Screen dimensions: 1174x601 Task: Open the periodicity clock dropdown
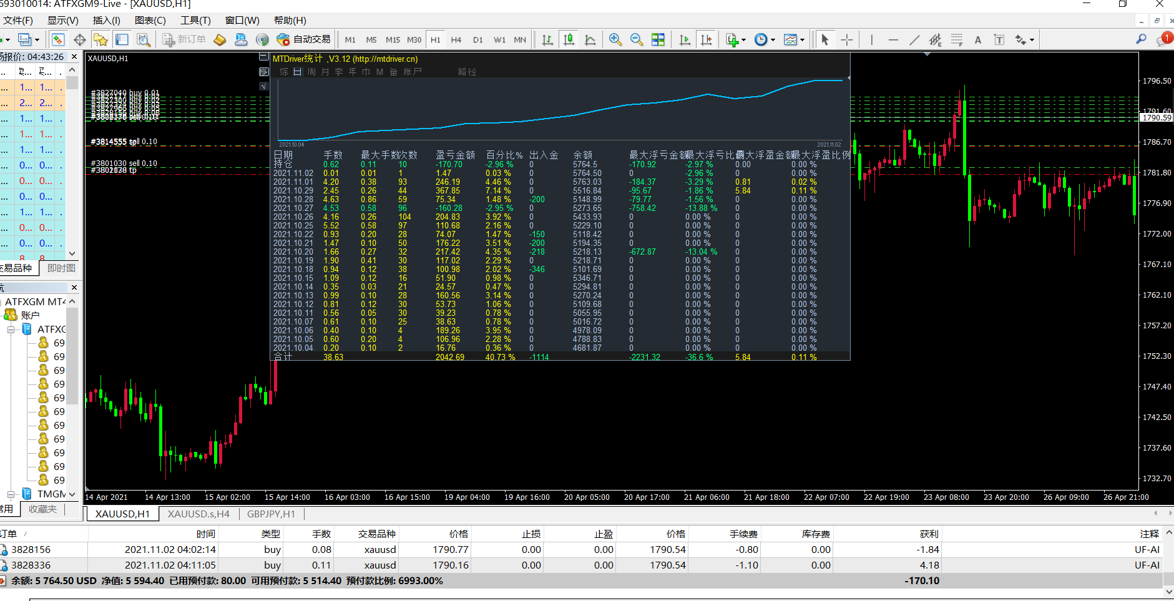(764, 40)
